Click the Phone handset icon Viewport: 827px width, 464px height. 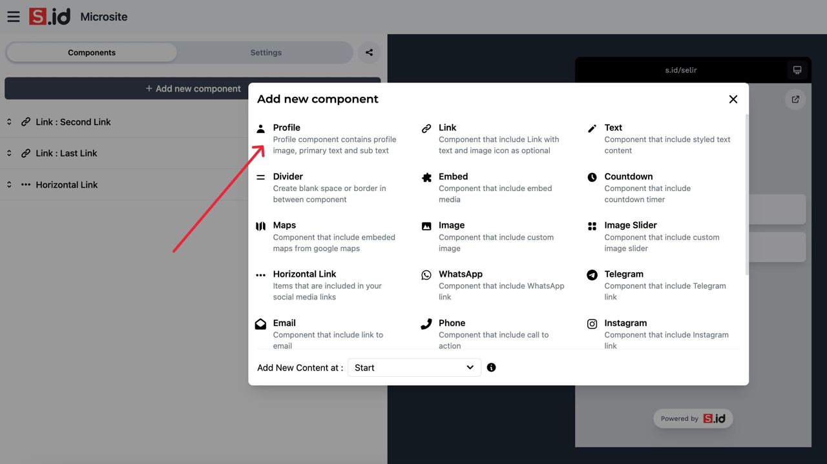click(426, 324)
